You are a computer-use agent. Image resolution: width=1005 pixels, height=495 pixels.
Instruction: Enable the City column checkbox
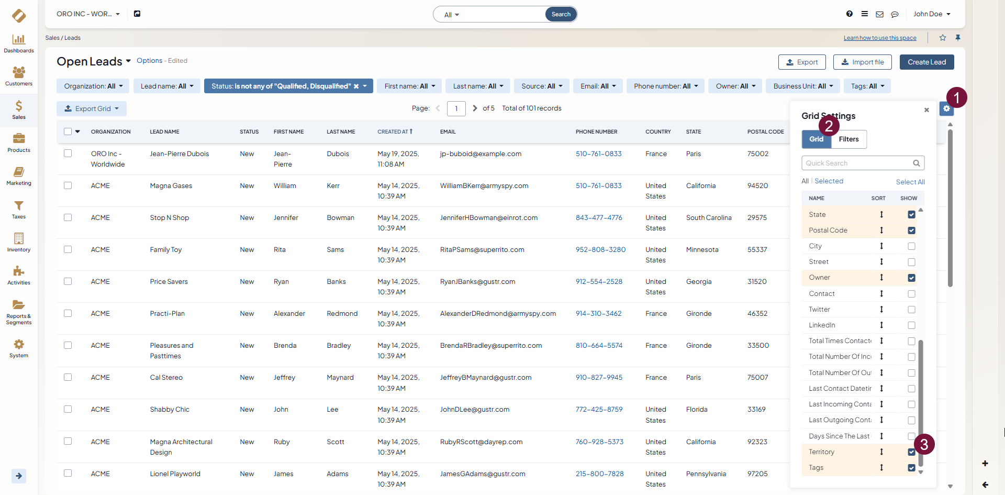(911, 246)
